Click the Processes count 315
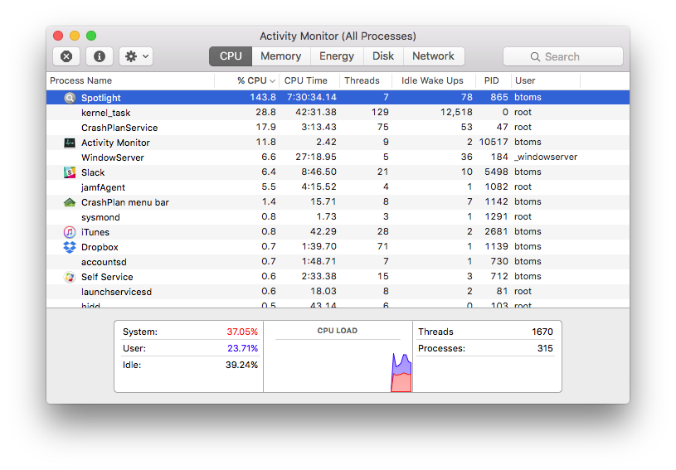Image resolution: width=676 pixels, height=470 pixels. pos(545,348)
